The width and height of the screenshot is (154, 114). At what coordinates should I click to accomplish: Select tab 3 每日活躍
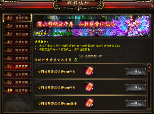[18, 34]
